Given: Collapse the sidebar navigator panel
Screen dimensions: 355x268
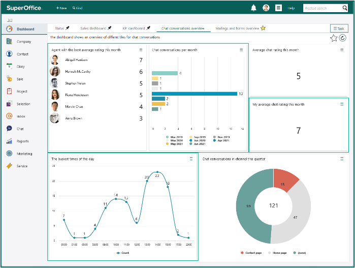Looking at the screenshot, I should [x=10, y=20].
